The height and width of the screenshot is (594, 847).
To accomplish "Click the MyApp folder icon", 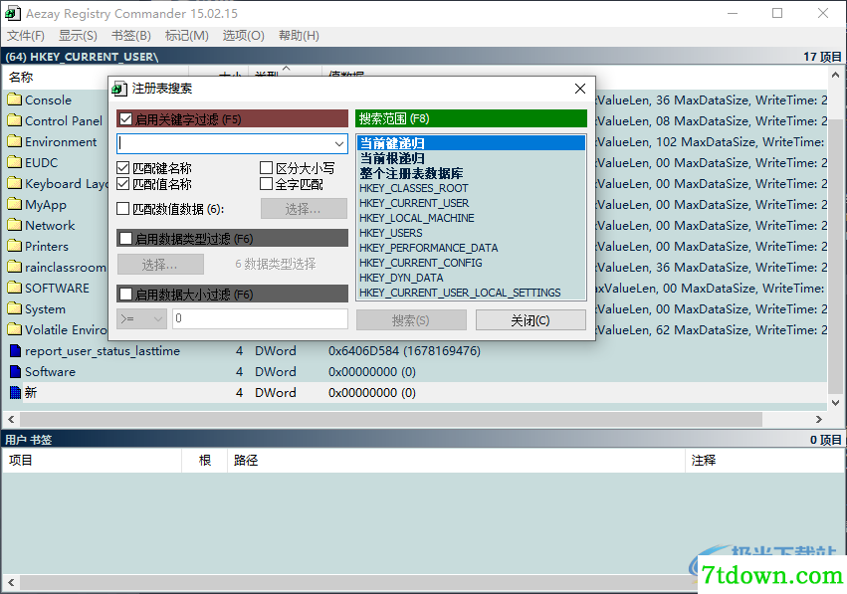I will (x=15, y=205).
